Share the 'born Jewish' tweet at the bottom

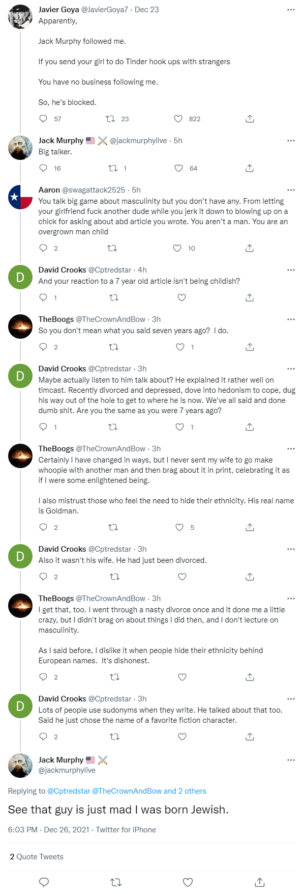click(x=259, y=882)
